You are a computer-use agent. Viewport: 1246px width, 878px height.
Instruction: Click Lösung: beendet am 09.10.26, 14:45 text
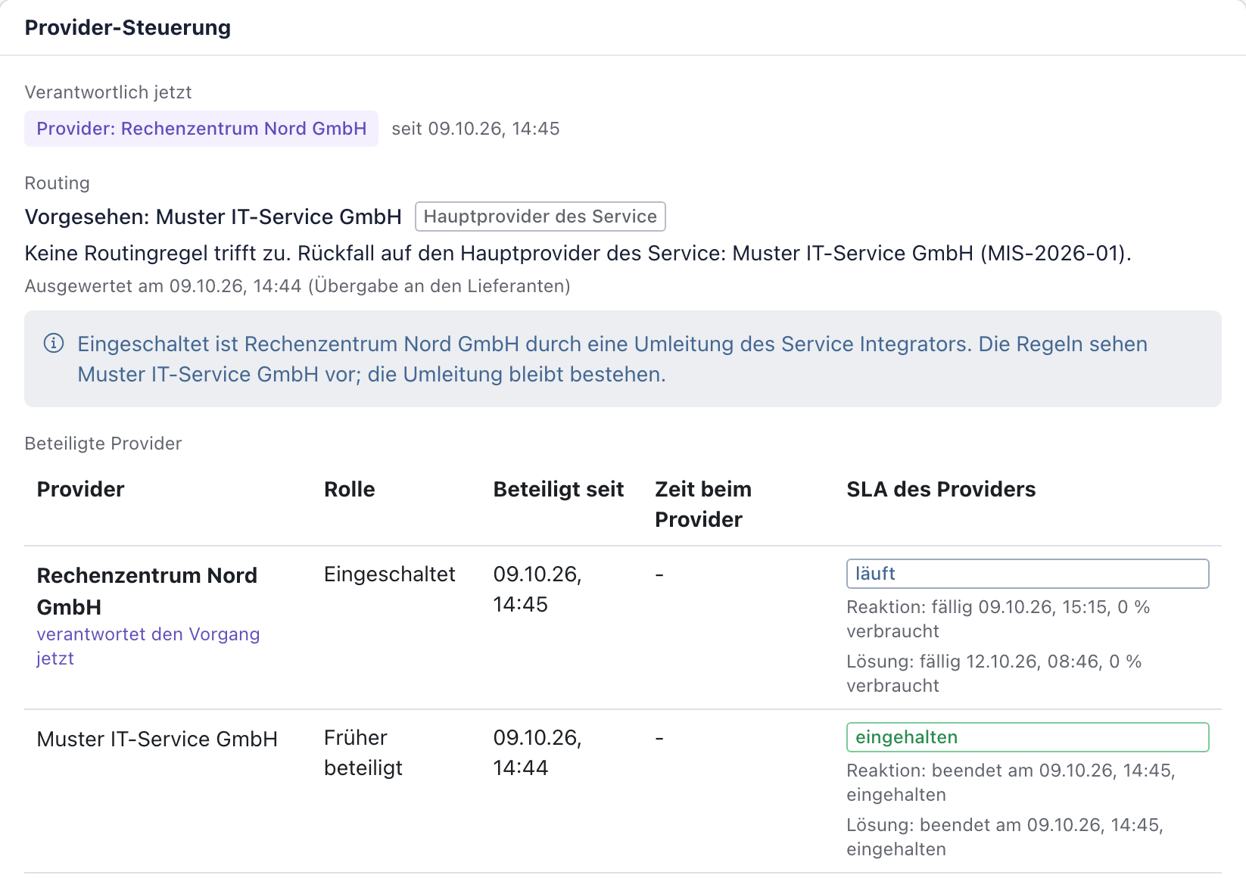coord(1005,837)
